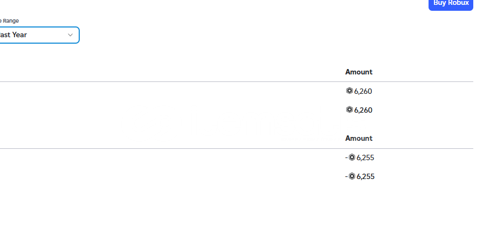The image size is (497, 247).
Task: Click the Past Year text in the selector
Action: [13, 35]
